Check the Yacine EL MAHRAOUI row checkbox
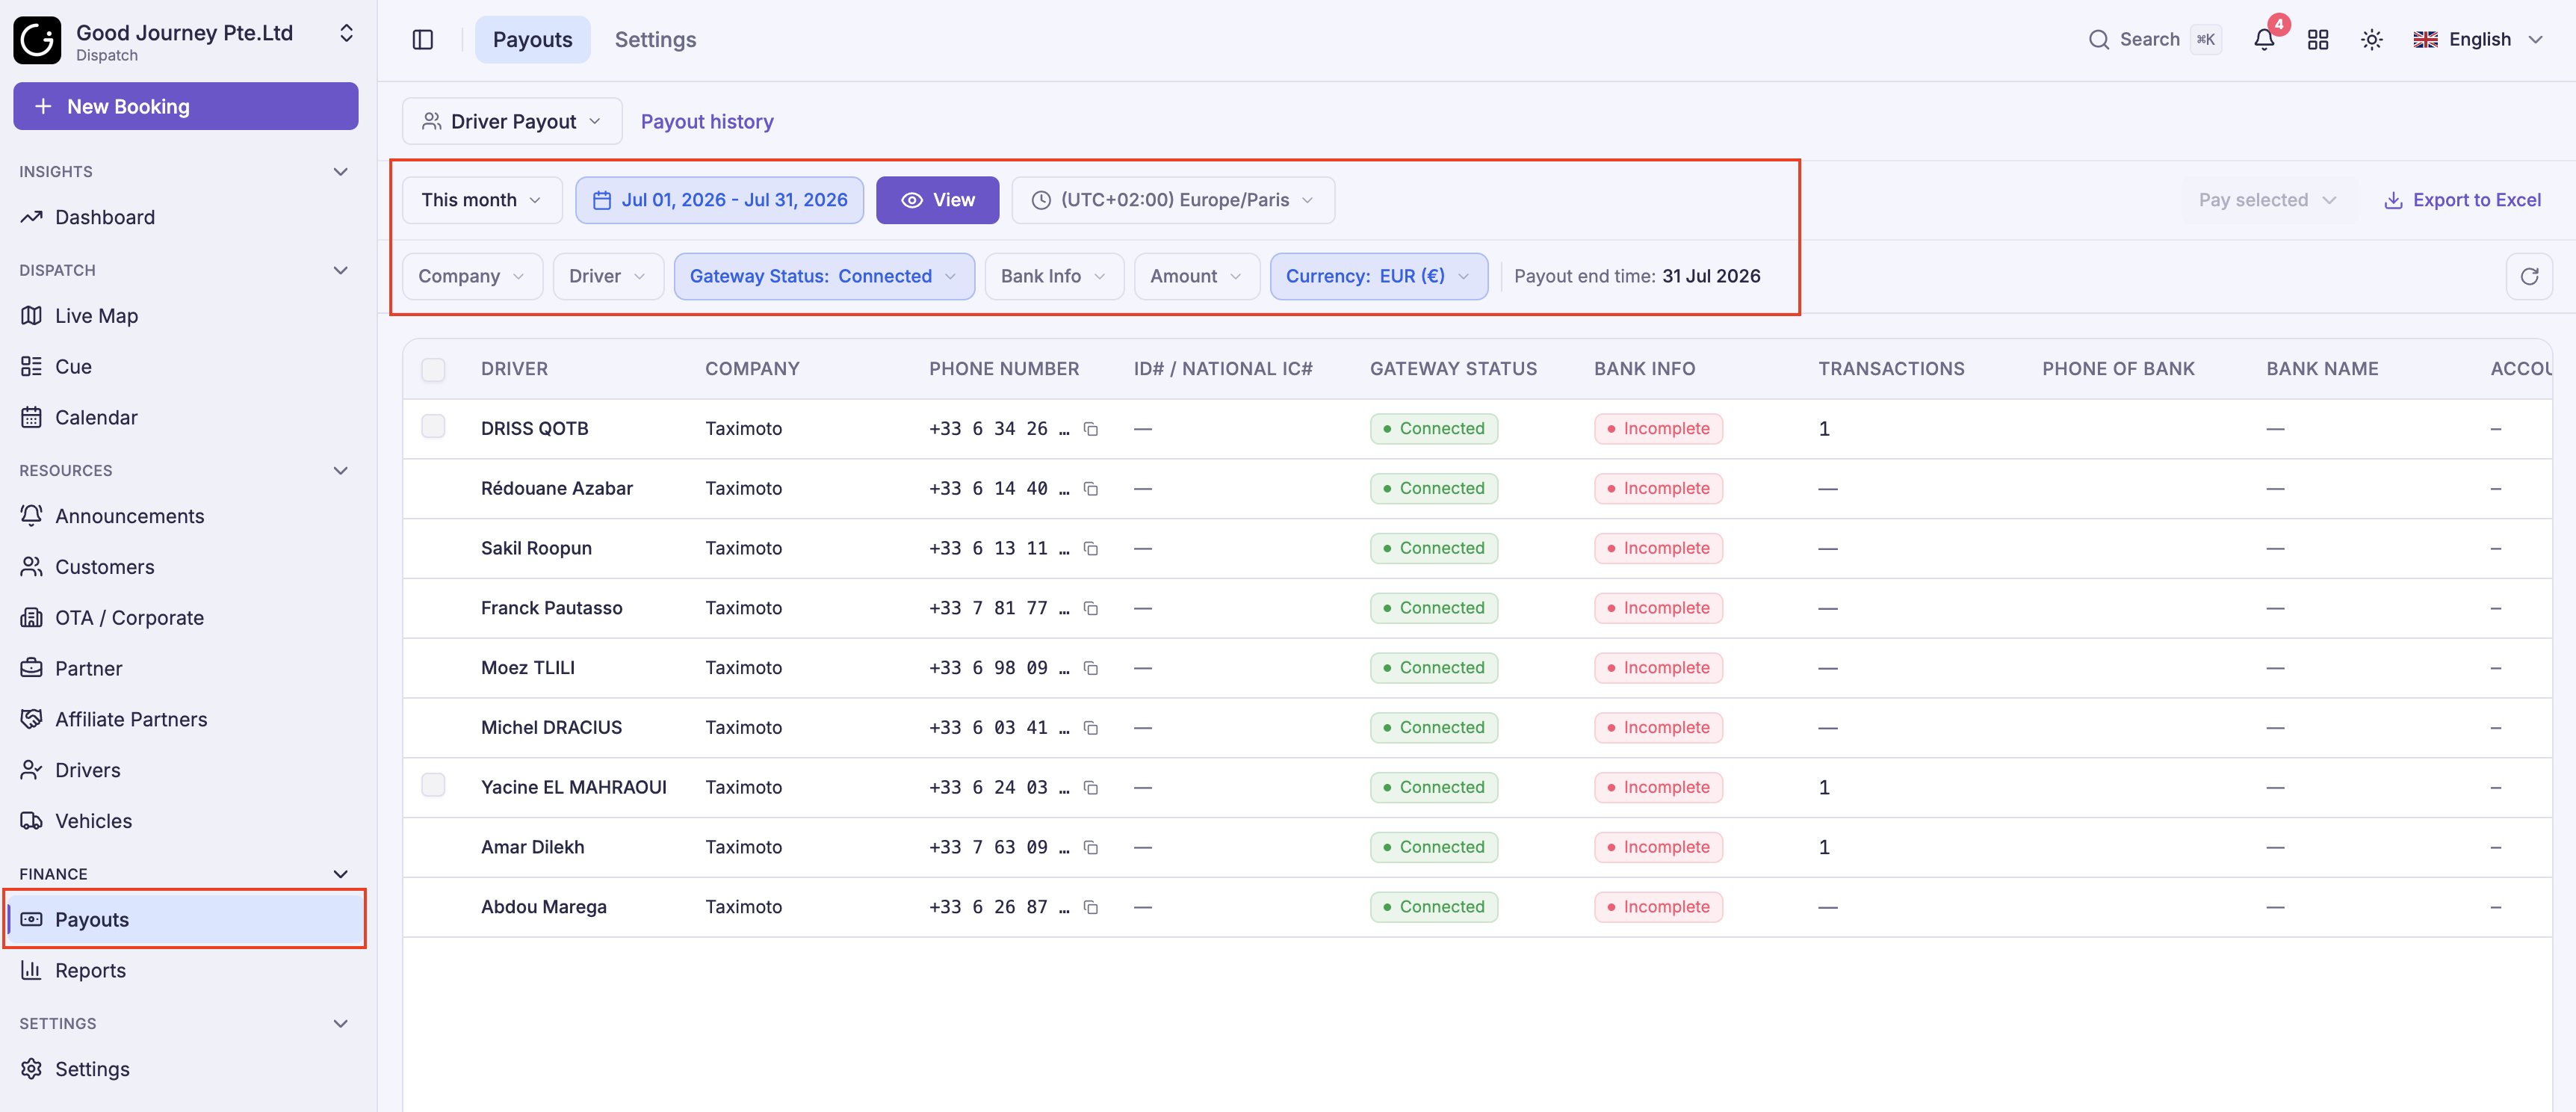This screenshot has width=2576, height=1112. click(433, 785)
